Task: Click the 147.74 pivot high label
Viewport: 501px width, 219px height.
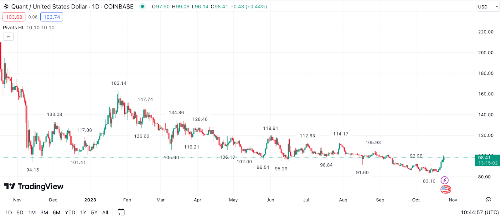Action: pyautogui.click(x=145, y=99)
